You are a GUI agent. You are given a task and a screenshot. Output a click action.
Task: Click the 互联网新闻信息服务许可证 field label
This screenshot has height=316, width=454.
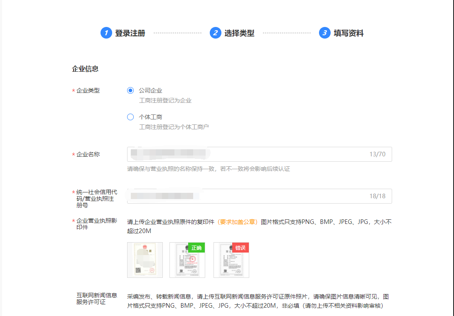[x=96, y=299]
